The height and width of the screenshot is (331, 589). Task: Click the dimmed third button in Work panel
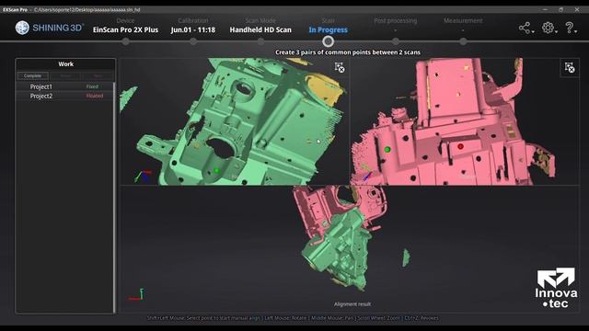[x=98, y=75]
